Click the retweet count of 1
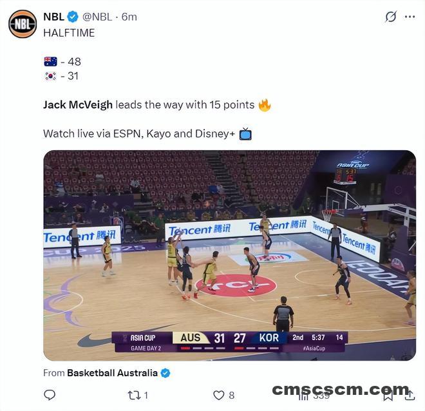 (x=146, y=396)
